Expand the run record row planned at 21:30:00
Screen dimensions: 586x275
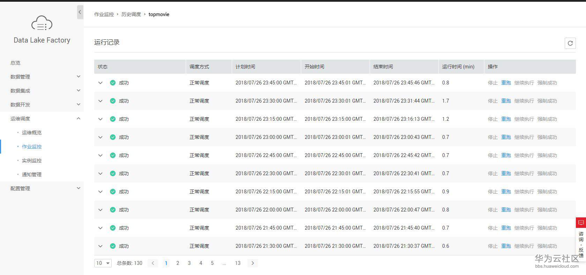coord(101,246)
